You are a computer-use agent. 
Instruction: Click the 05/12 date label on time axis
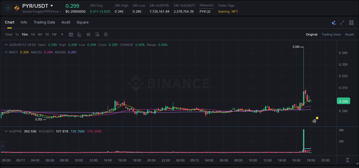click(x=195, y=160)
